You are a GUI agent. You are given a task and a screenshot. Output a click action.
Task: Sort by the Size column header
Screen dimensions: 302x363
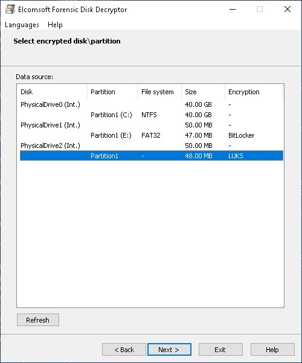pyautogui.click(x=203, y=92)
